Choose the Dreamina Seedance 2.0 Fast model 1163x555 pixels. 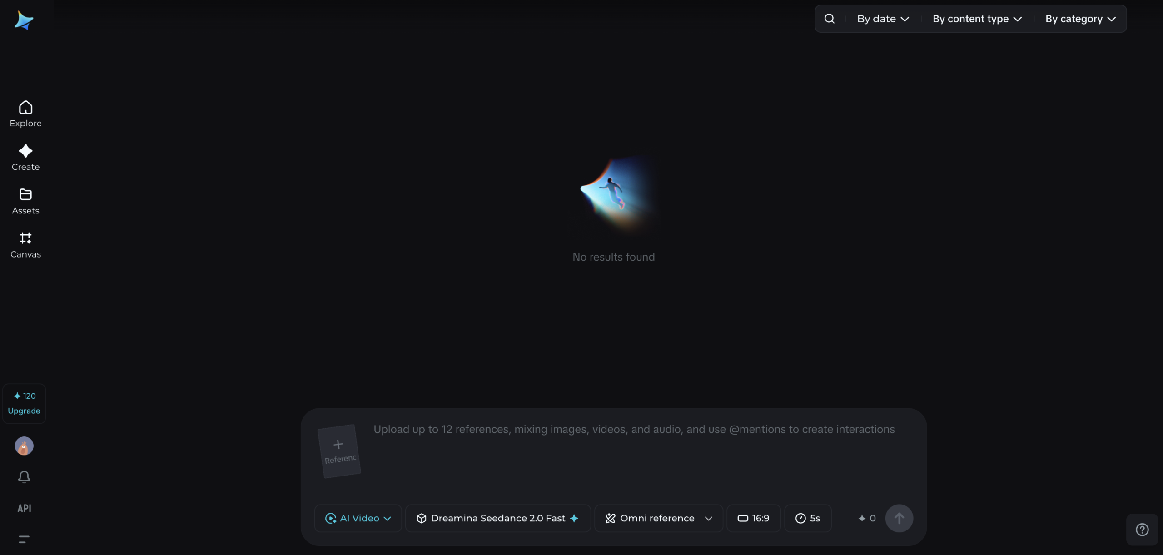(x=497, y=518)
